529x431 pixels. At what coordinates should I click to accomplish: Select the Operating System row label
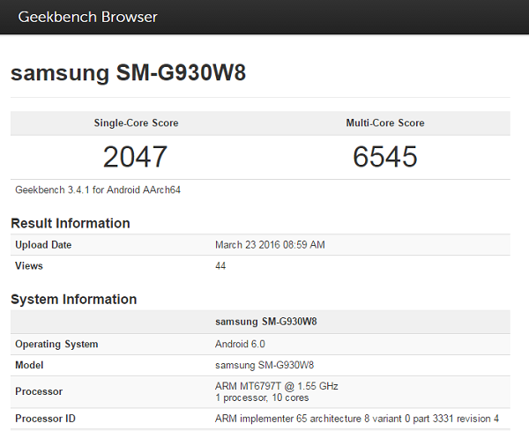point(56,344)
